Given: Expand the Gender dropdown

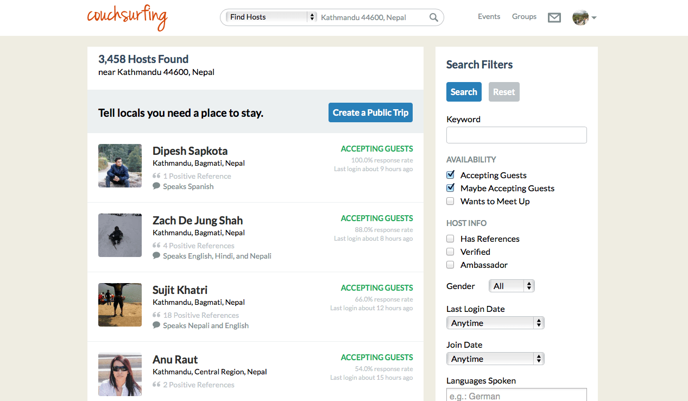Looking at the screenshot, I should 512,286.
